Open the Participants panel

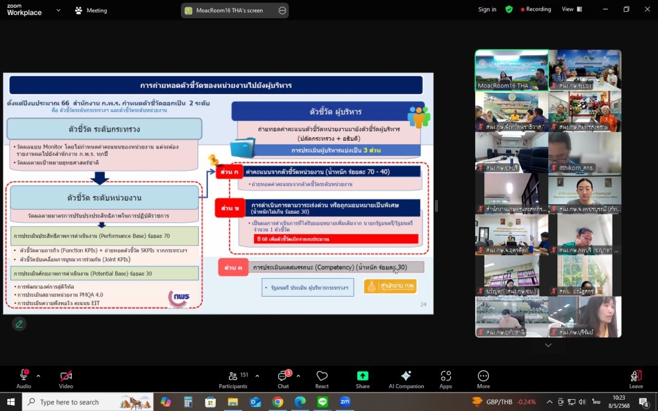(x=233, y=377)
